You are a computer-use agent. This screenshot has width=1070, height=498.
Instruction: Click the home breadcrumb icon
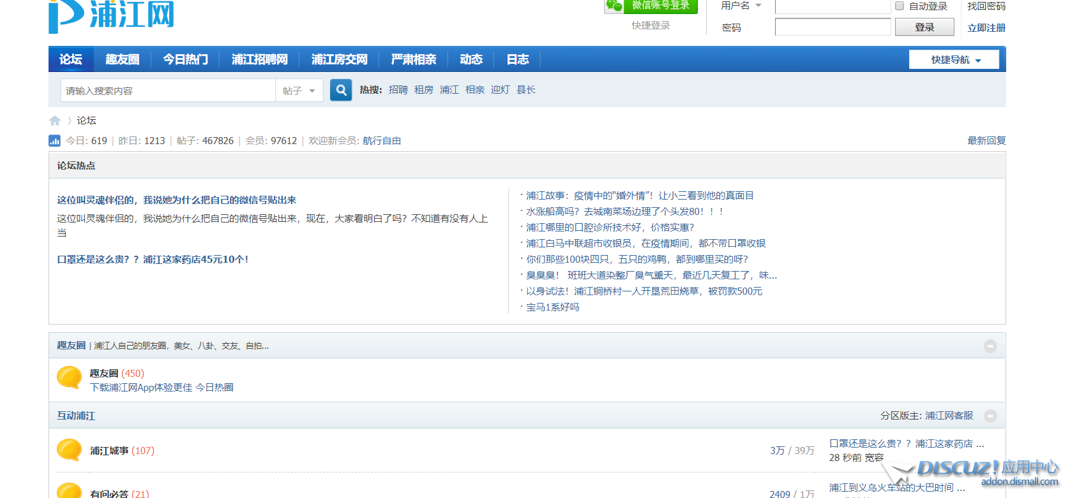55,121
